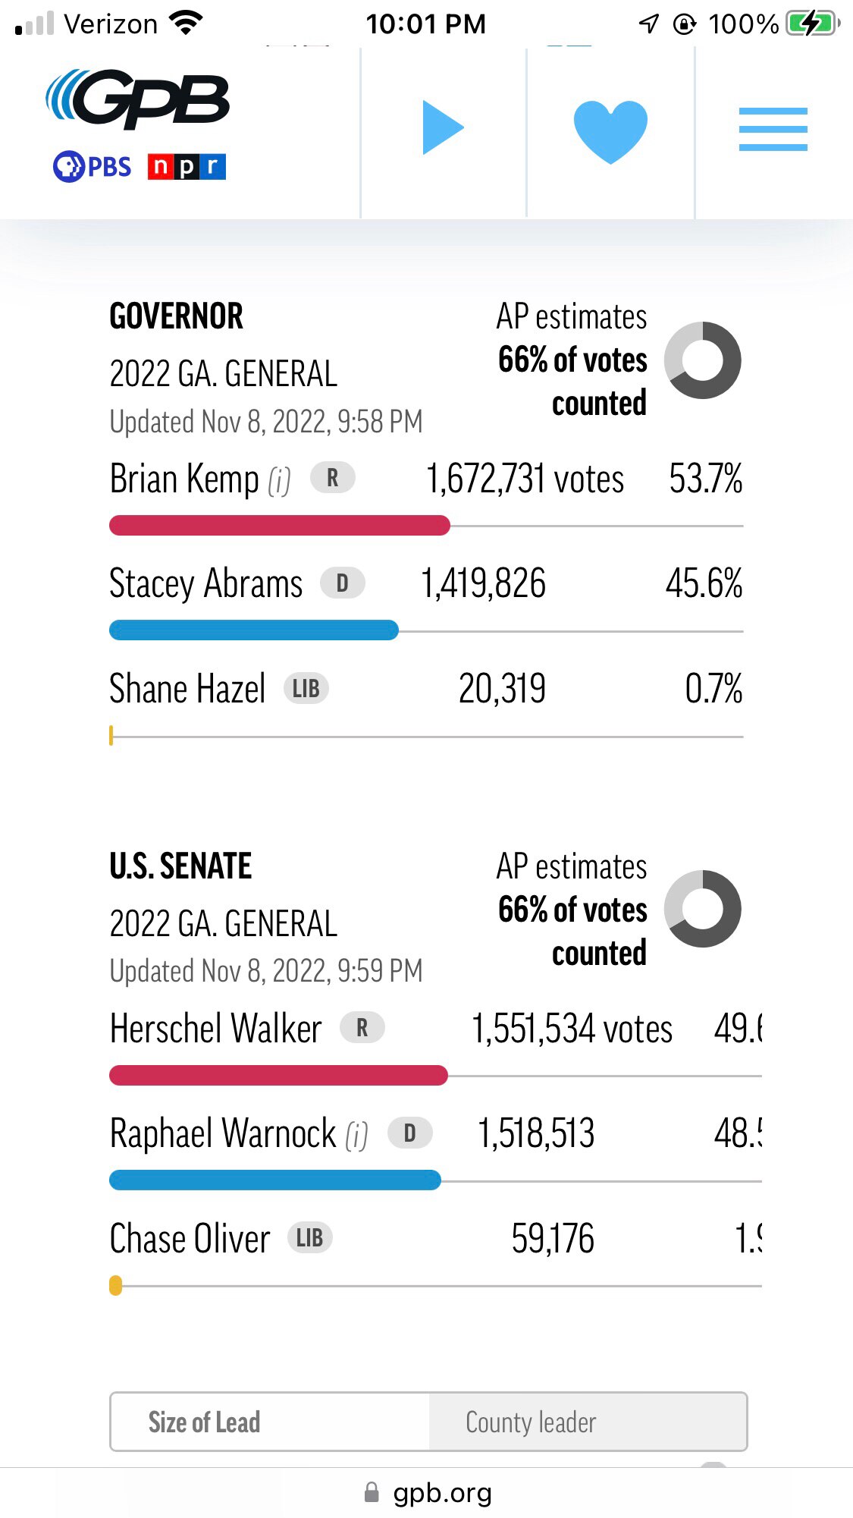
Task: Open the NPR icon link
Action: pos(187,166)
